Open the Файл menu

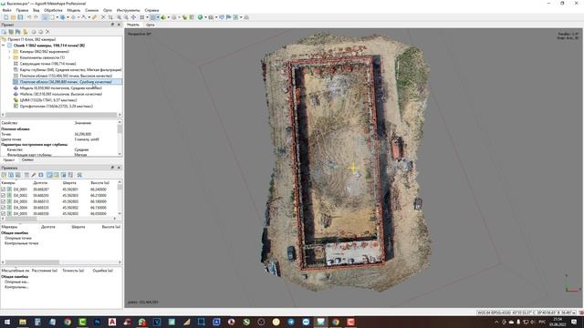pyautogui.click(x=6, y=10)
